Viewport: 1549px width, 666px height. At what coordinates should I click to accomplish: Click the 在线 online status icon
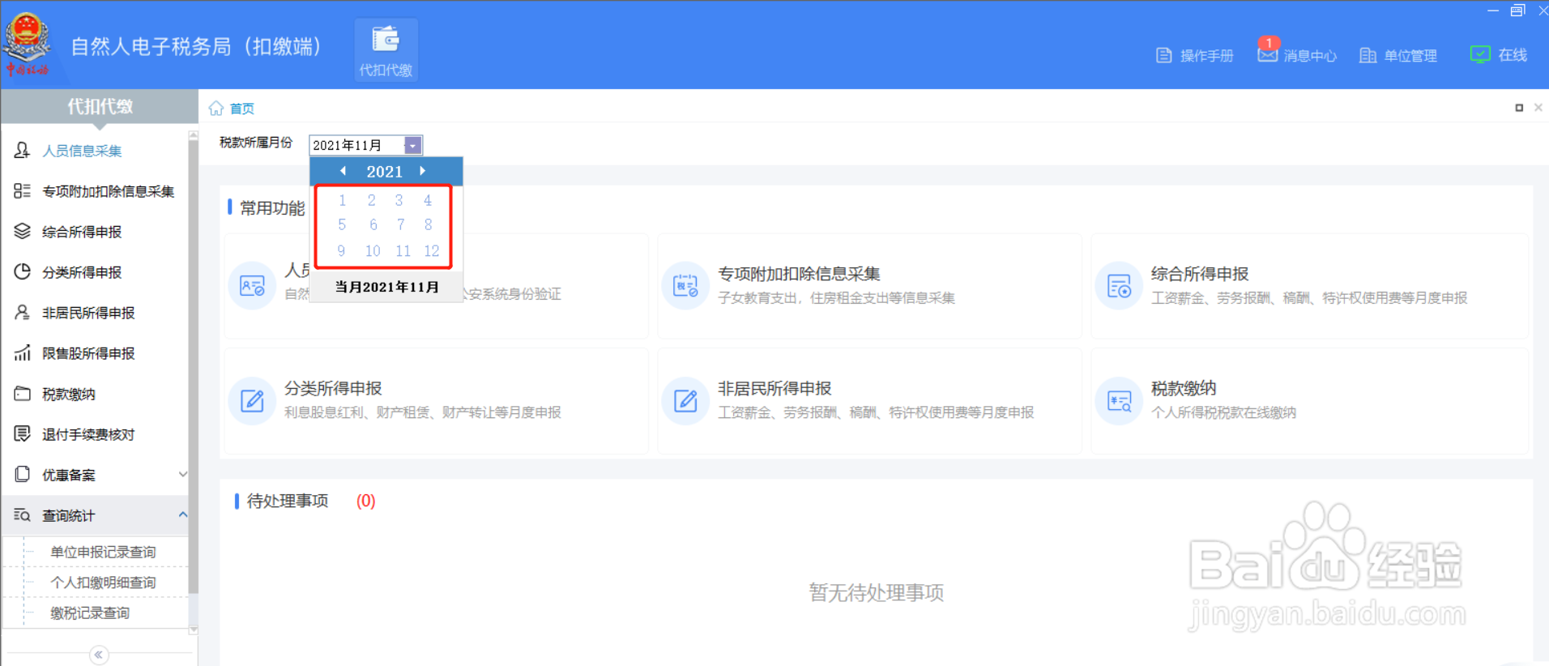coord(1480,54)
